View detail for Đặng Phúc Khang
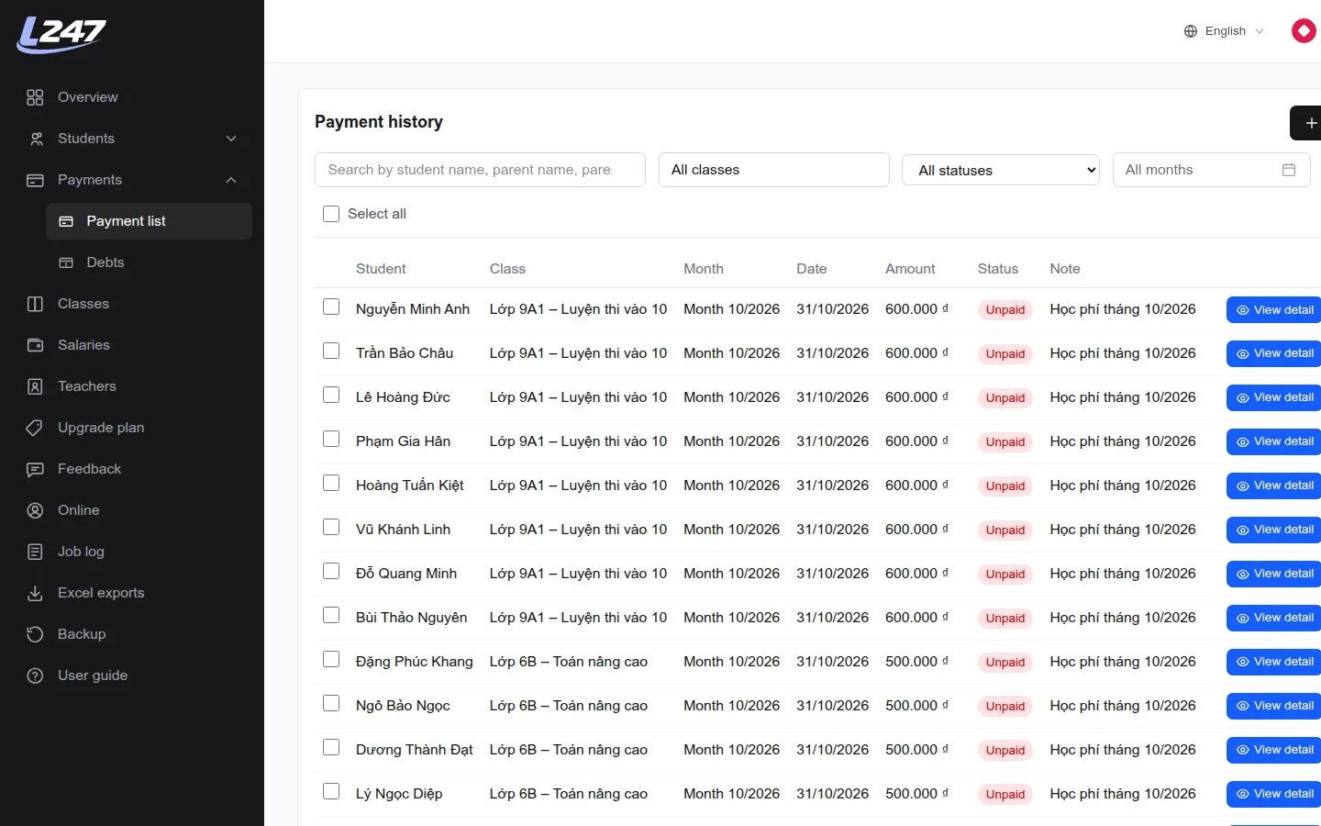Screen dimensions: 1321x826 [1274, 662]
